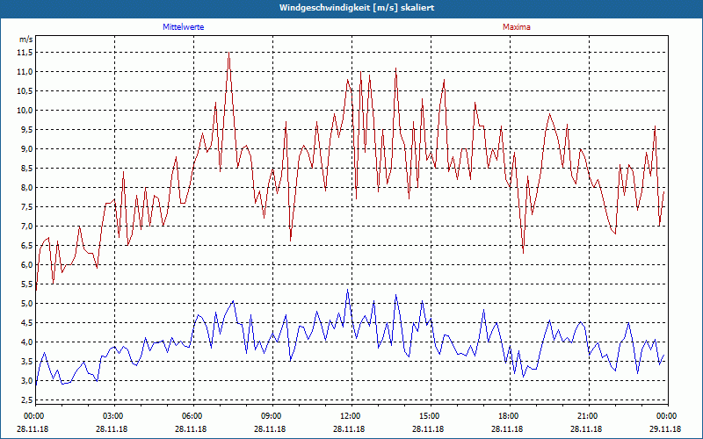The width and height of the screenshot is (703, 439).
Task: Click the "5,0" y-axis value
Action: (x=27, y=303)
